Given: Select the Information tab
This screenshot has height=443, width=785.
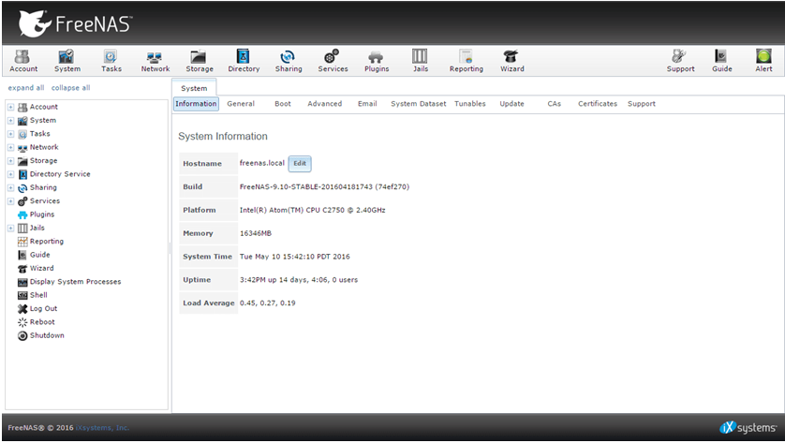Looking at the screenshot, I should (196, 104).
